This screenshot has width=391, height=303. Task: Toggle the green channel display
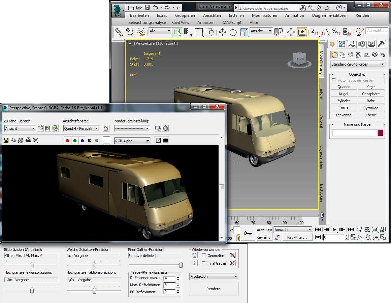tap(75, 141)
